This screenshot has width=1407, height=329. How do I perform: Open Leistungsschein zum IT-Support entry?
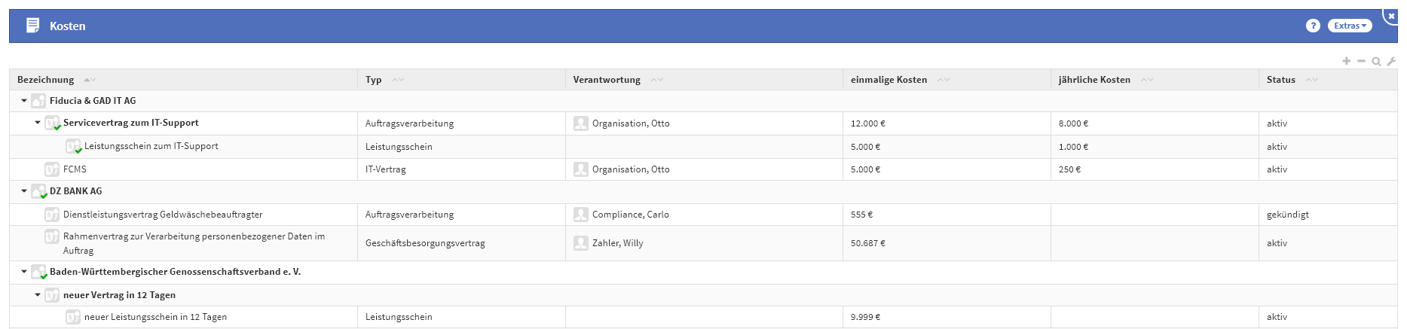151,146
